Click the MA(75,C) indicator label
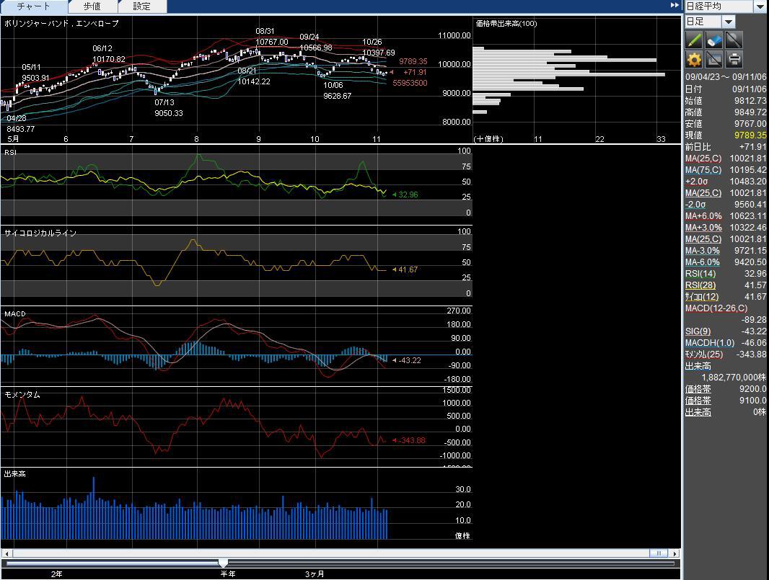 pyautogui.click(x=703, y=170)
